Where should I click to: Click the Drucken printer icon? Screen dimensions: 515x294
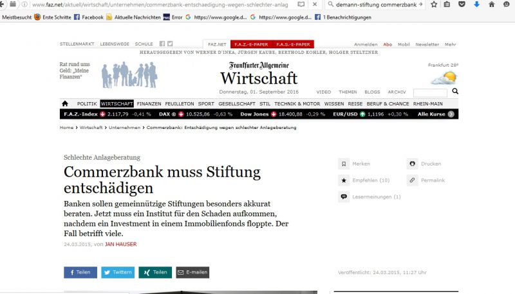tap(412, 164)
